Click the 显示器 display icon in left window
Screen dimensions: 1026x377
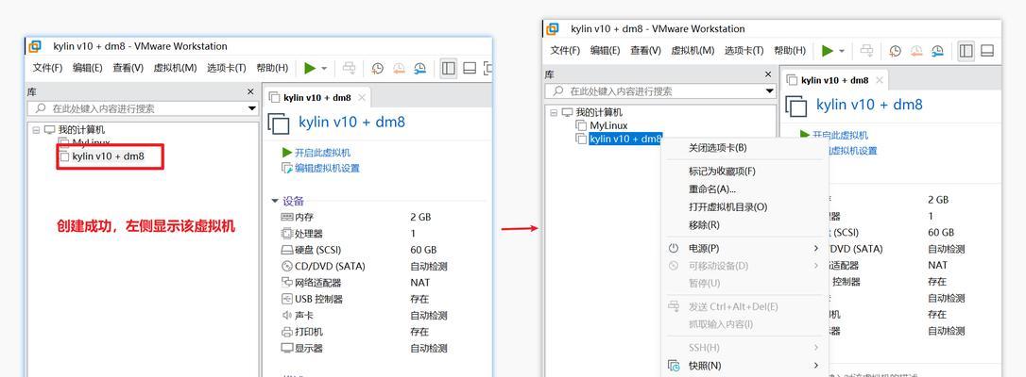(x=286, y=349)
